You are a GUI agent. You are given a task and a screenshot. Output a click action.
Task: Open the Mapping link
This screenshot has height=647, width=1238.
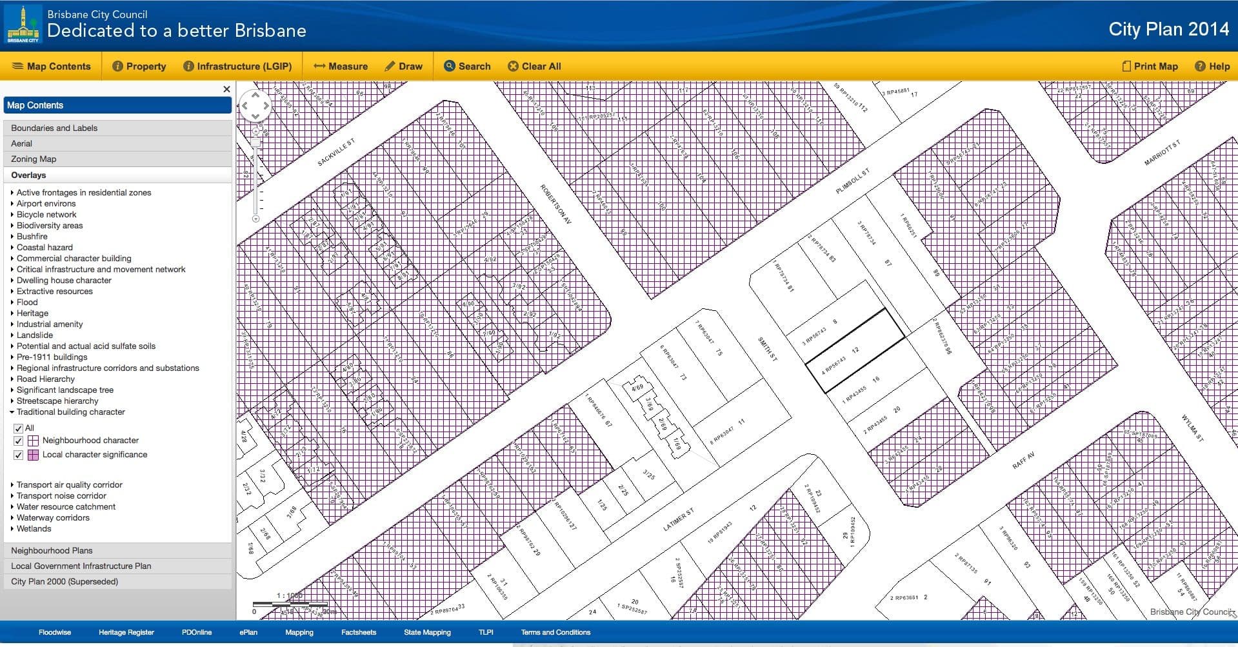pos(299,632)
